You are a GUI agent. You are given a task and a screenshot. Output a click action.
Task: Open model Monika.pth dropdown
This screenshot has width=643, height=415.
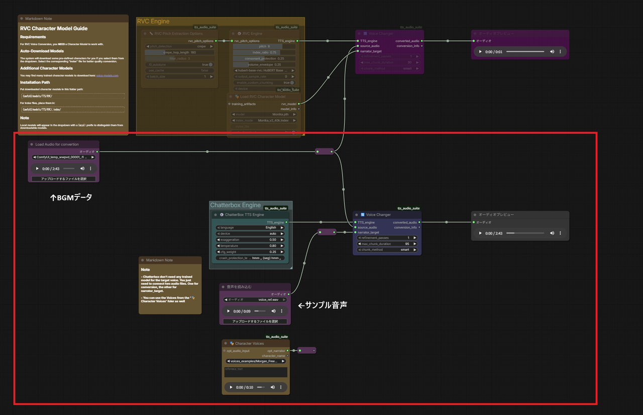[263, 114]
